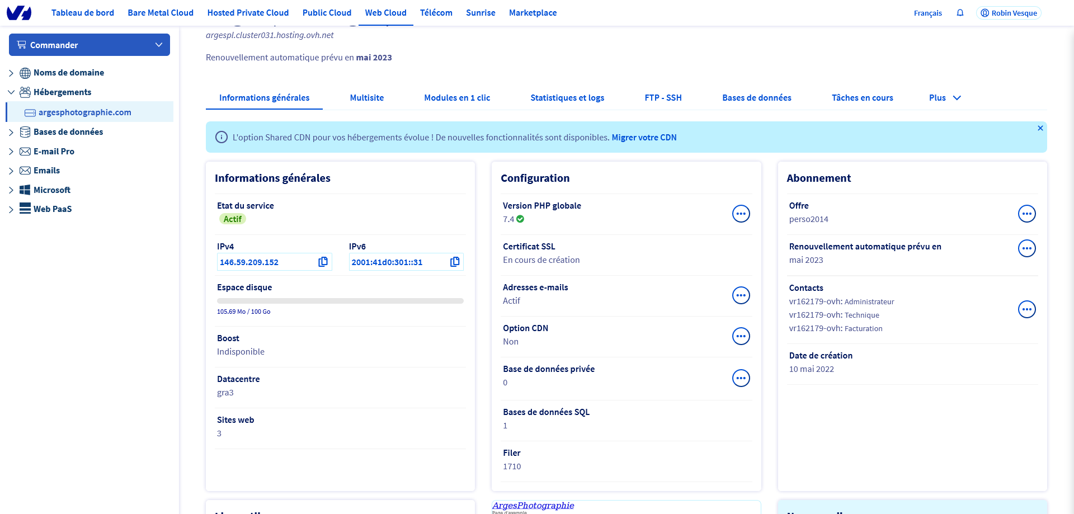The image size is (1074, 514).
Task: Select argesphotographie.com in the sidebar
Action: (84, 112)
